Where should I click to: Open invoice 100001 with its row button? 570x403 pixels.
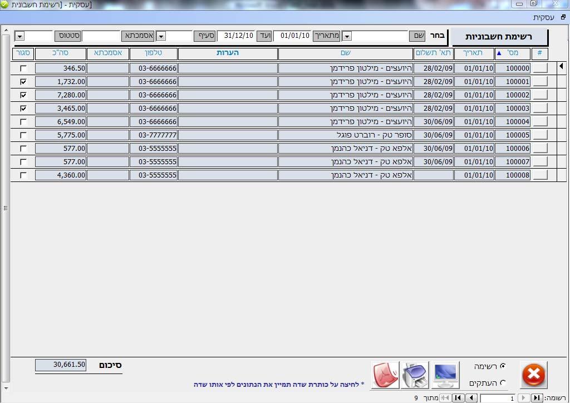click(540, 81)
